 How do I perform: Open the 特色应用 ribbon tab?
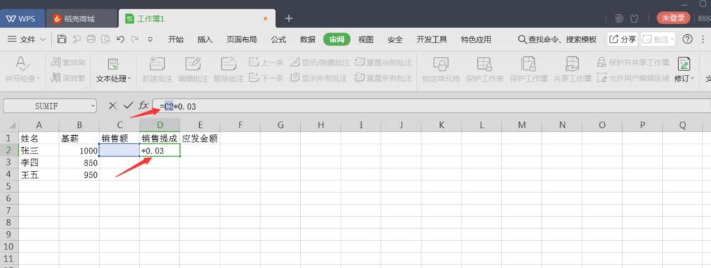click(x=476, y=39)
